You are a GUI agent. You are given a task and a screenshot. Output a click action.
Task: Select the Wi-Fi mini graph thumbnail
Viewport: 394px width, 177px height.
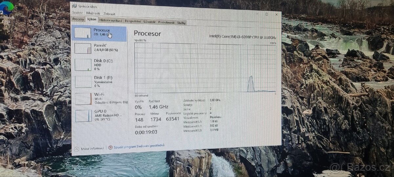(x=83, y=99)
